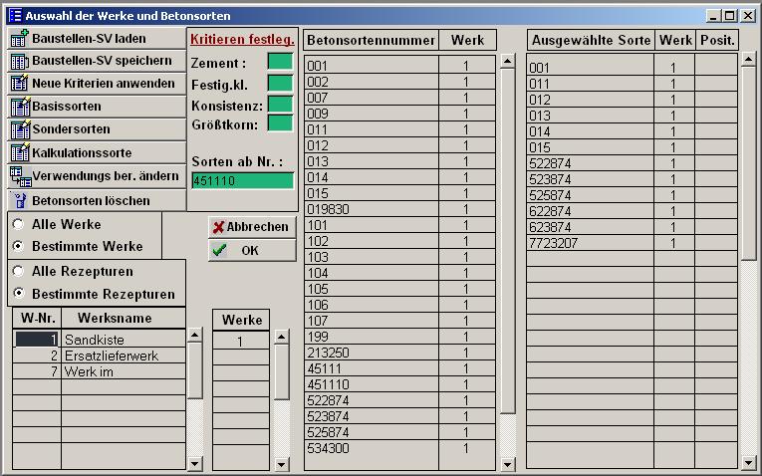
Task: Click the Ausgewählte Sorte column header
Action: point(591,40)
